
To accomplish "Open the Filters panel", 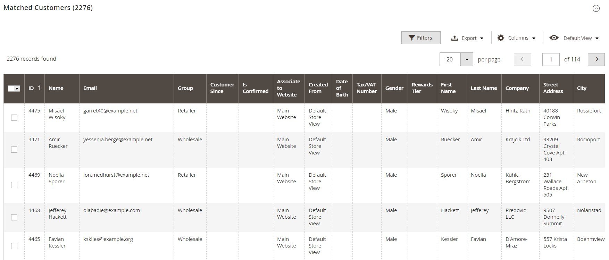I will tap(421, 38).
